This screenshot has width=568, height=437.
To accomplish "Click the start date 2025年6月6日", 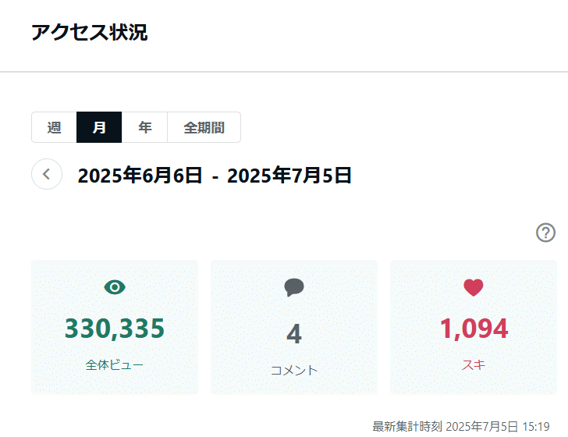I will coord(140,176).
